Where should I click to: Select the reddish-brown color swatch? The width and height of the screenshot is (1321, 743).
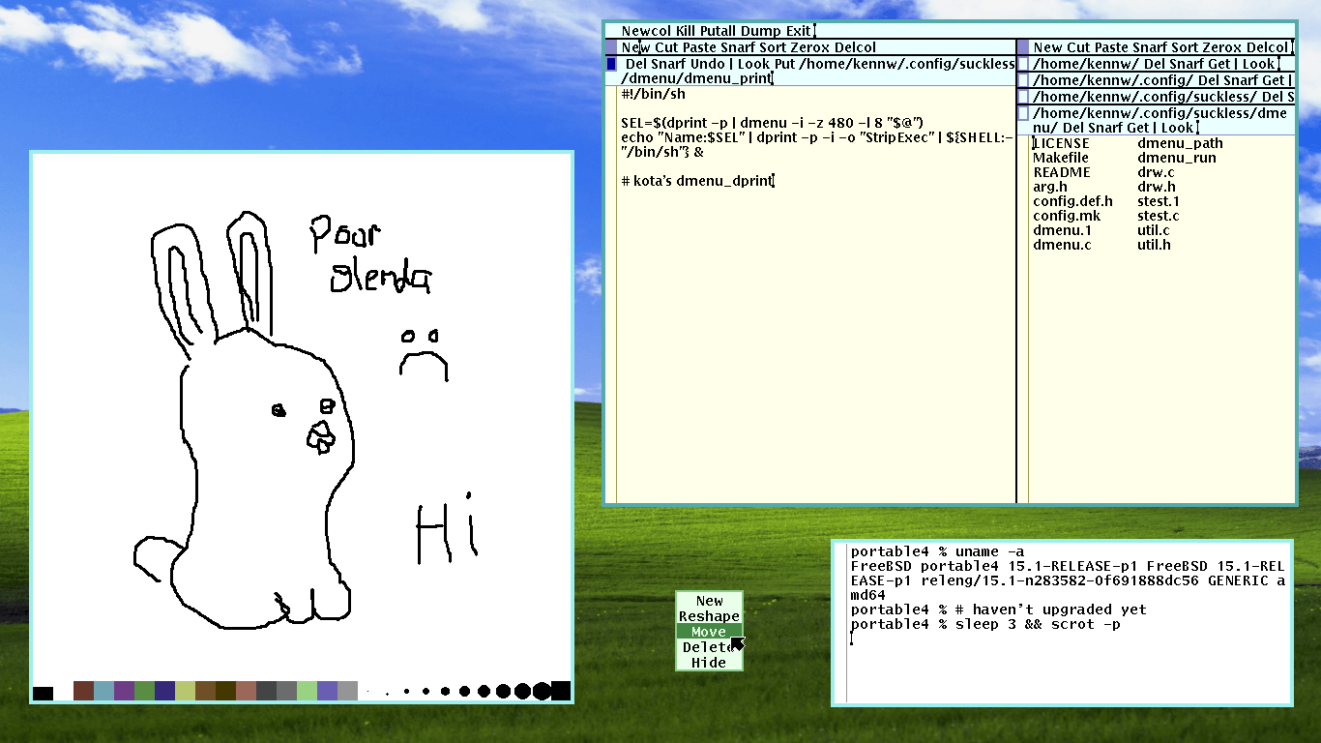click(83, 691)
